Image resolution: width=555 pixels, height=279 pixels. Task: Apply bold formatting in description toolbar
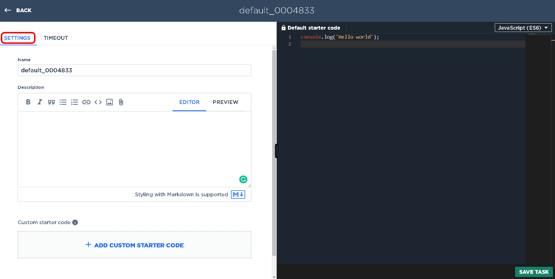click(28, 102)
